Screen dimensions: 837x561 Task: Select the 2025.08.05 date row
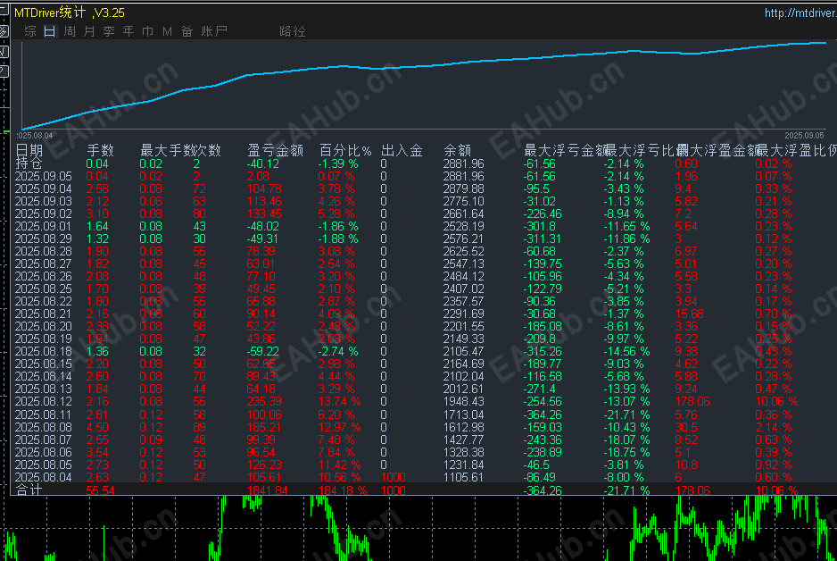[43, 465]
